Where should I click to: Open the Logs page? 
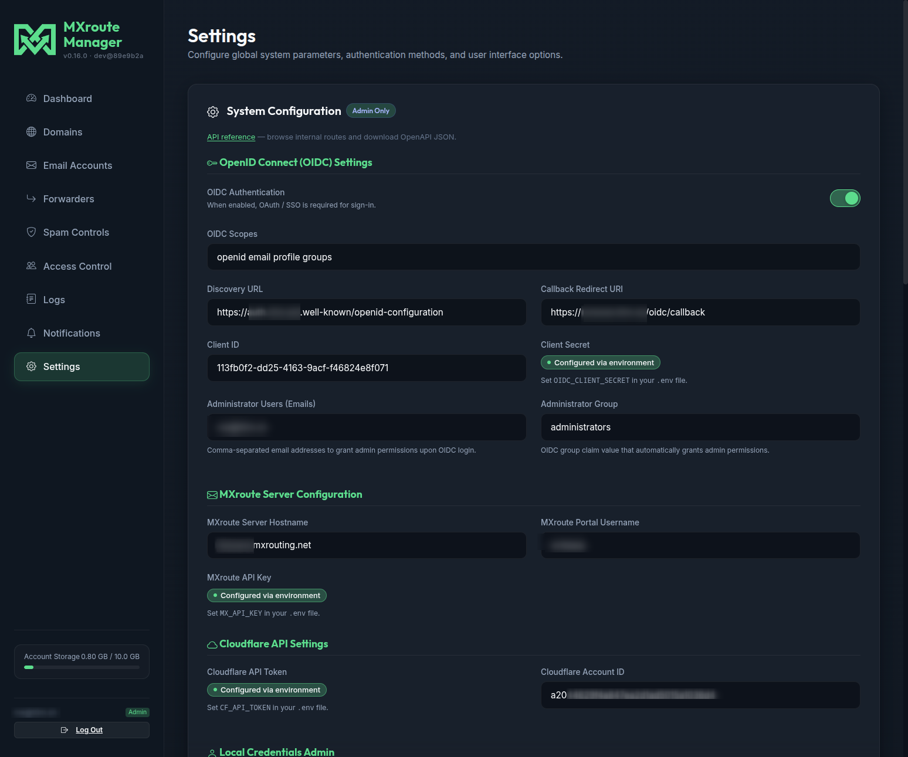tap(82, 300)
